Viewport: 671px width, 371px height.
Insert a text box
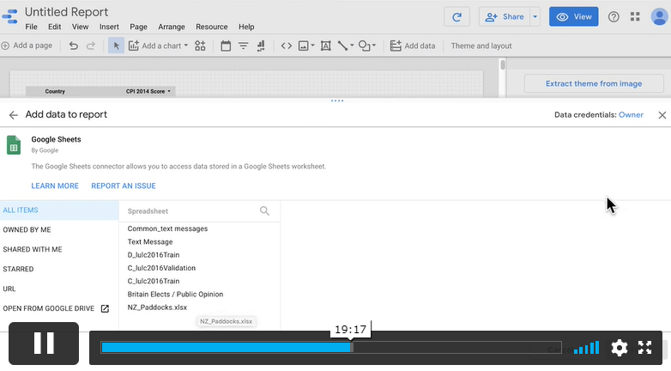click(x=326, y=46)
